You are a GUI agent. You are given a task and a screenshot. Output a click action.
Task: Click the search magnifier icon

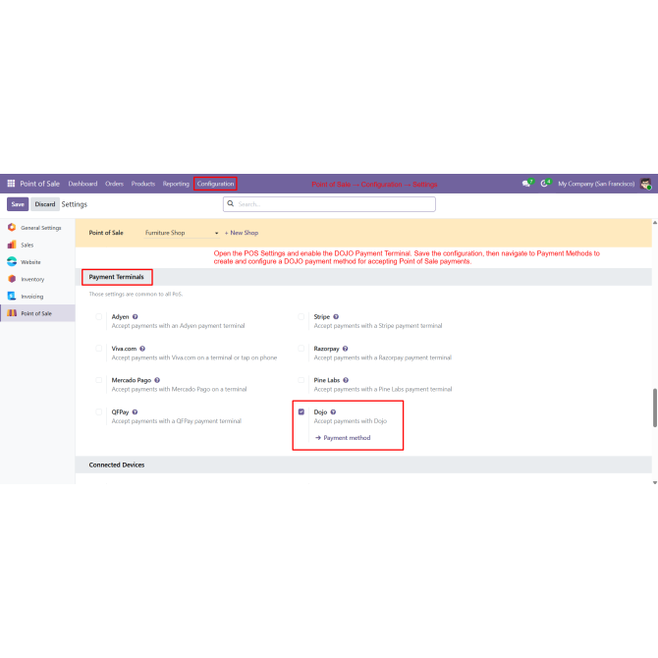pos(231,203)
